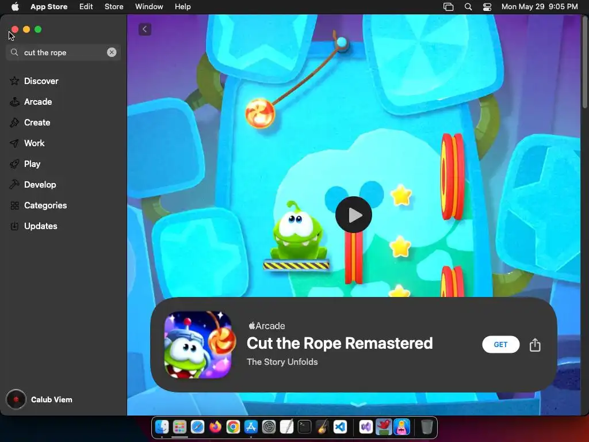
Task: Open Terminal from the Dock
Action: pos(305,427)
